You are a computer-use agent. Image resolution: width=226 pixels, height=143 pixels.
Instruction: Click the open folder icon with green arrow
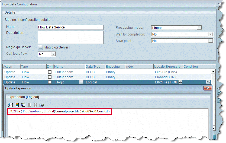click(42, 105)
